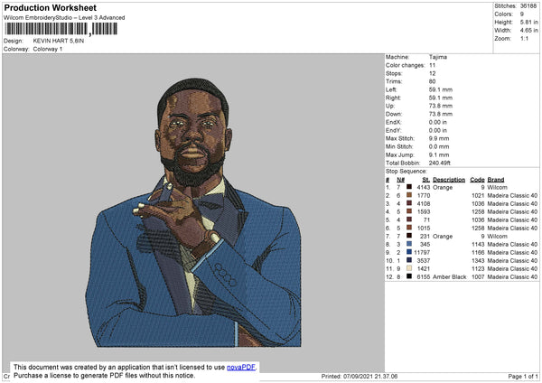Select the Height value 5.81 in
The height and width of the screenshot is (383, 542).
528,22
